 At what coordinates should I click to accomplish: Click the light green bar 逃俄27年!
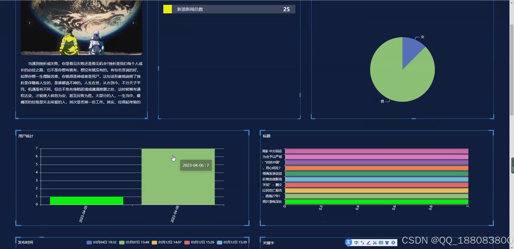click(377, 196)
